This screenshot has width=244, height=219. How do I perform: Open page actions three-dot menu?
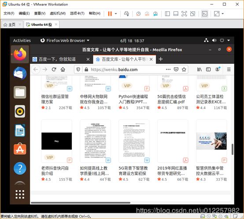point(168,69)
